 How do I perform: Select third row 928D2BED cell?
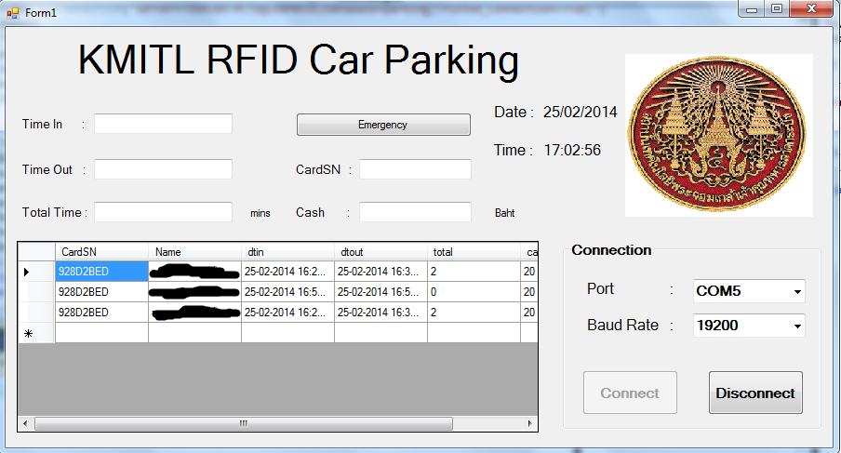coord(101,312)
